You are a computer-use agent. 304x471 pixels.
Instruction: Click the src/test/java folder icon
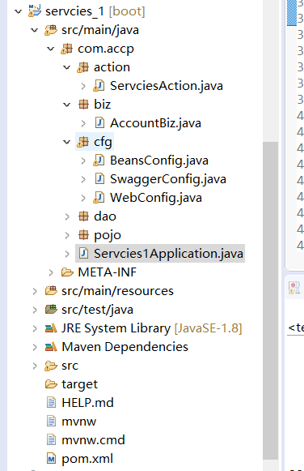51,310
